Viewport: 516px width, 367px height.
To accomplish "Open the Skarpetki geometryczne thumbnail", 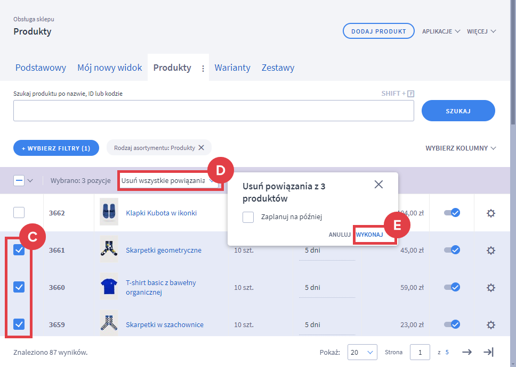I will 109,249.
